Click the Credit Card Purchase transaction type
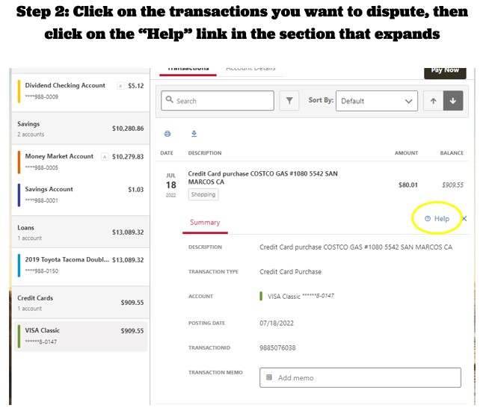The height and width of the screenshot is (411, 495). (290, 271)
